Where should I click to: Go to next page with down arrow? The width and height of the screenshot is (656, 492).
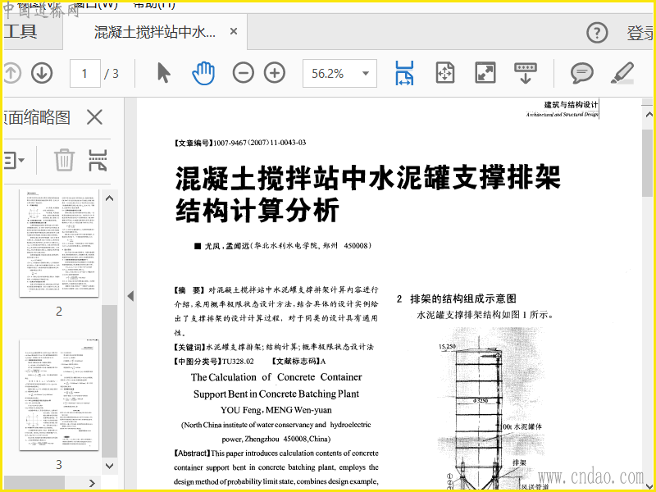click(42, 73)
